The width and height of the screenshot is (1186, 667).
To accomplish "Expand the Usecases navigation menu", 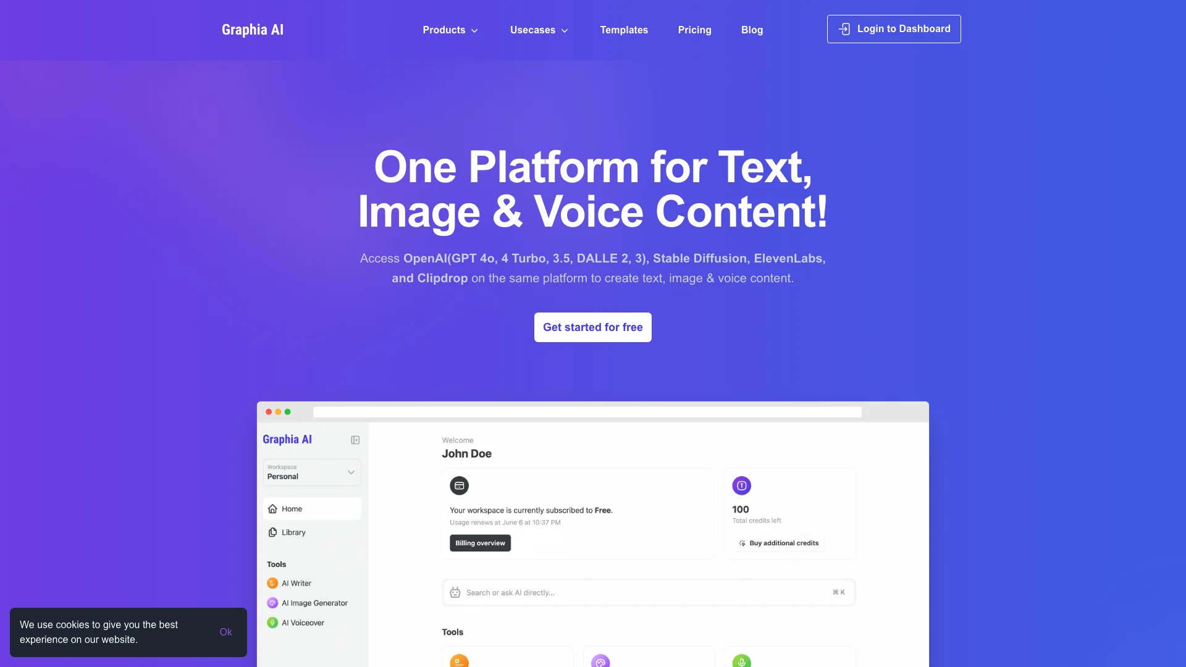I will pyautogui.click(x=539, y=29).
